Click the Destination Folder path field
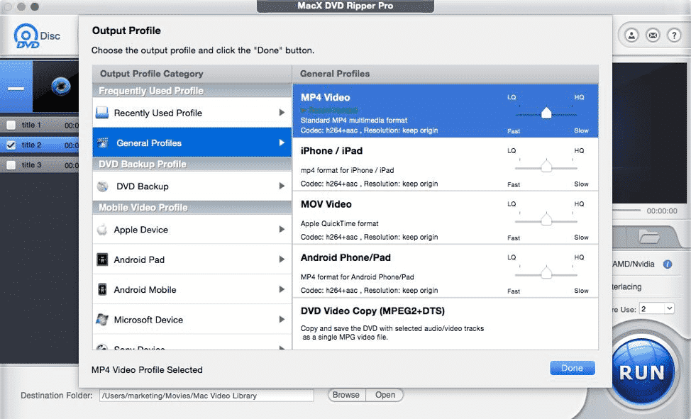The height and width of the screenshot is (419, 691). pyautogui.click(x=206, y=395)
